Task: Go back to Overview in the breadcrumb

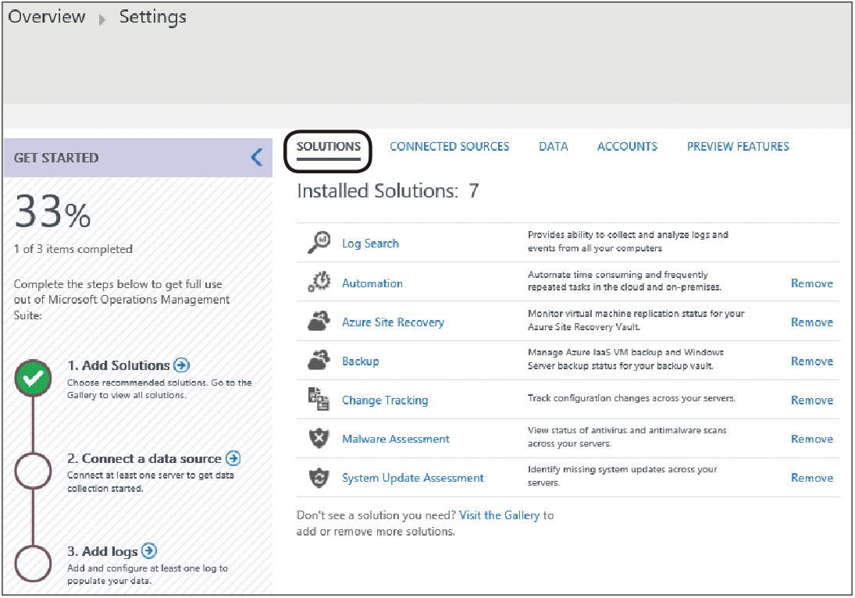Action: 47,17
